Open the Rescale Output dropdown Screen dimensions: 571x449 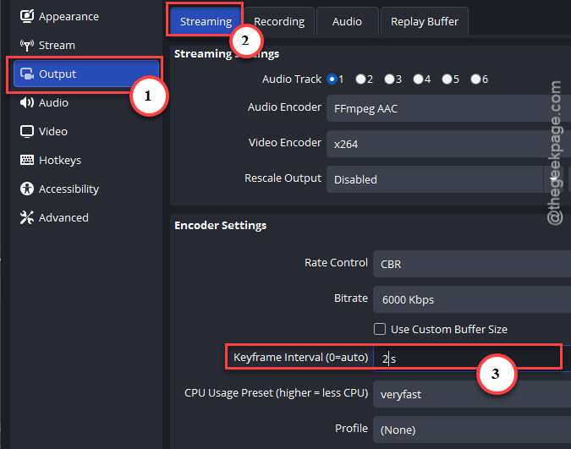(x=445, y=179)
